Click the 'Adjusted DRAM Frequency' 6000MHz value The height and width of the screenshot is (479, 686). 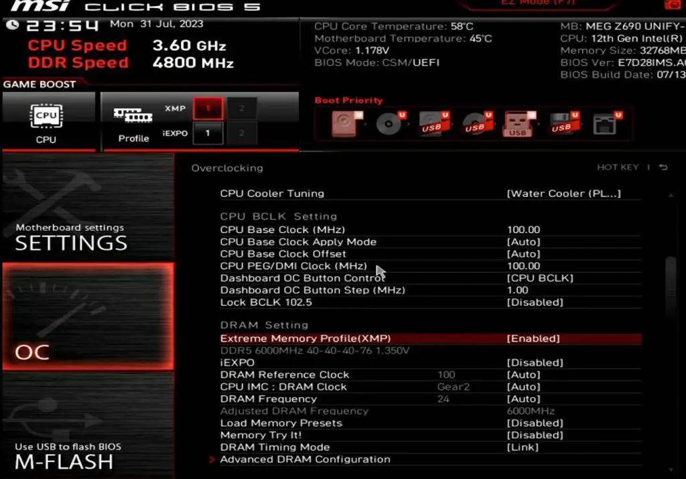coord(531,411)
